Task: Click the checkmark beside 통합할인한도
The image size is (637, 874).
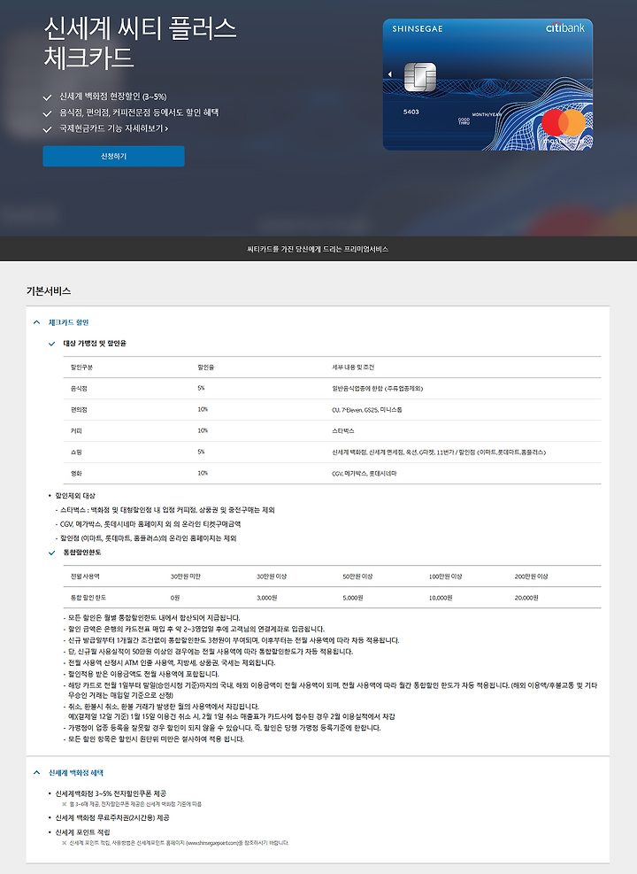Action: [52, 553]
